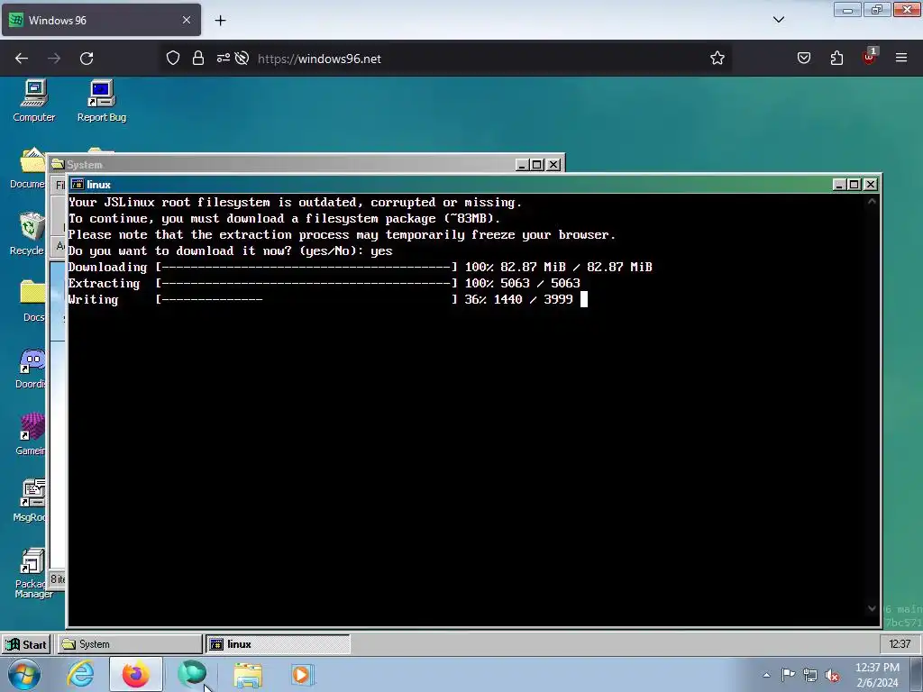Click the System window folder title icon
Screen dimensions: 923x692
tap(57, 165)
